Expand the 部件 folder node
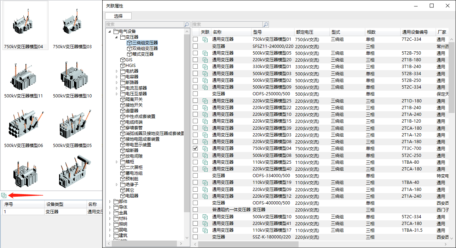The image size is (456, 248). [110, 202]
